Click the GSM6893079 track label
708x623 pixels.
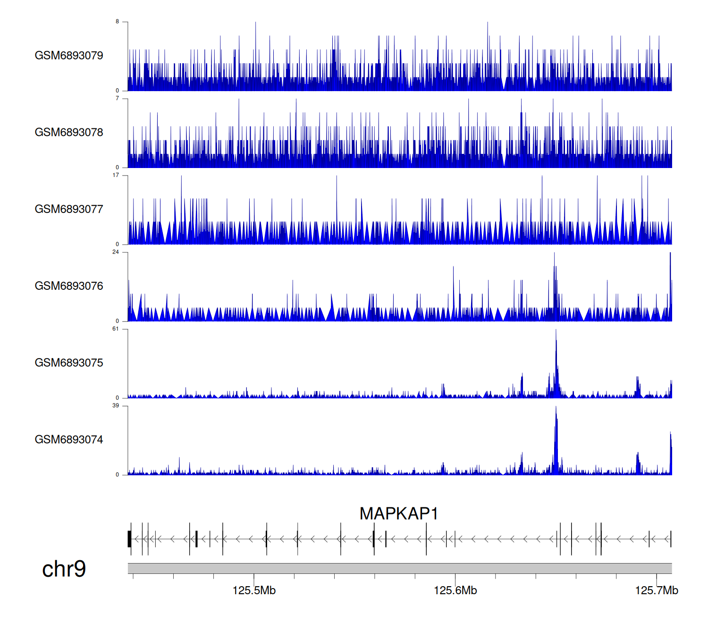tap(69, 56)
